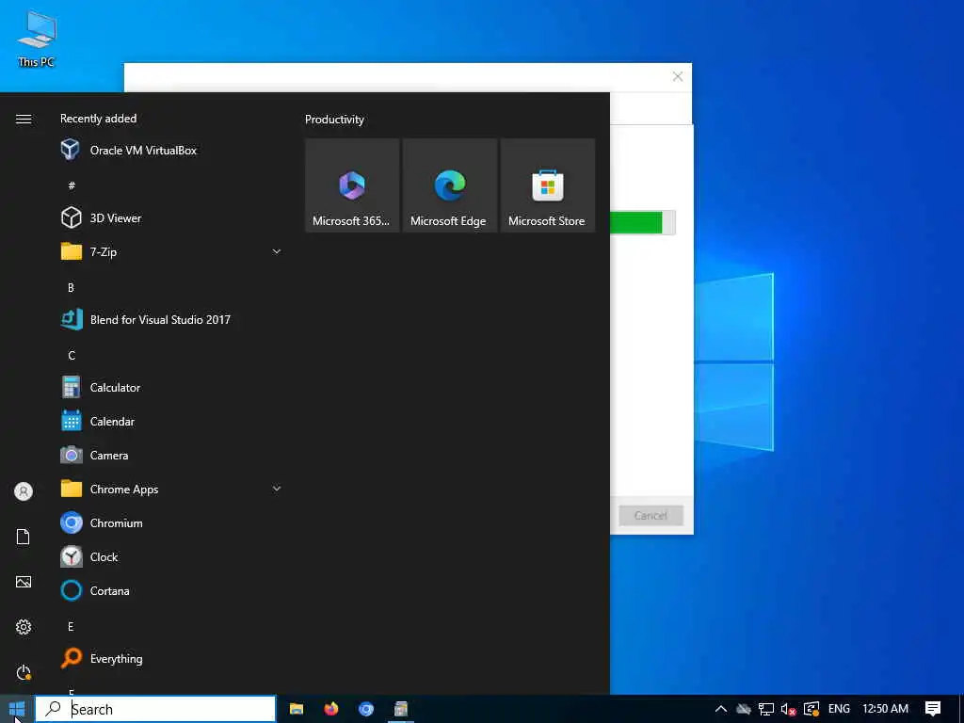Open the Clock app
The height and width of the screenshot is (723, 964).
click(171, 556)
